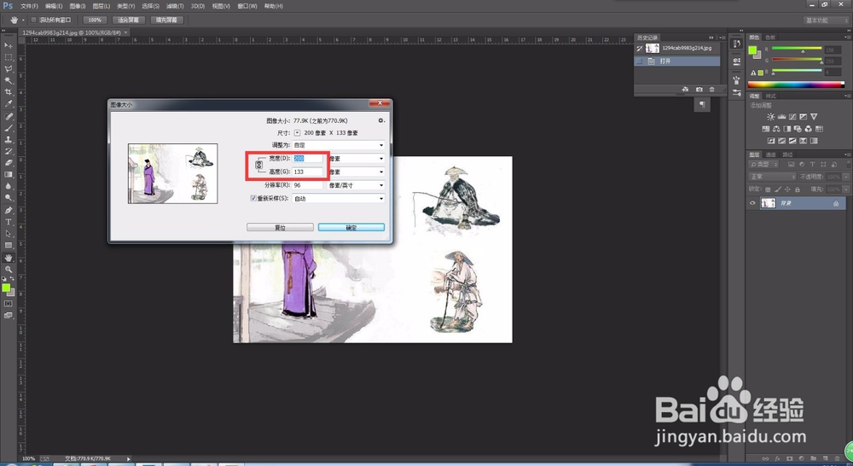Select the Rectangular Marquee tool

9,57
